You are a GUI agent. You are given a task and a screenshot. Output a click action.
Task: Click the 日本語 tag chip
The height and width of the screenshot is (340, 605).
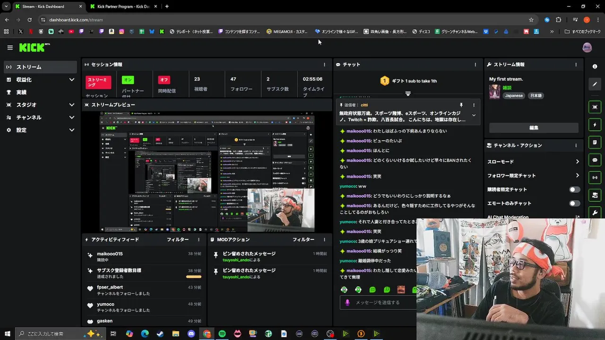pos(536,95)
